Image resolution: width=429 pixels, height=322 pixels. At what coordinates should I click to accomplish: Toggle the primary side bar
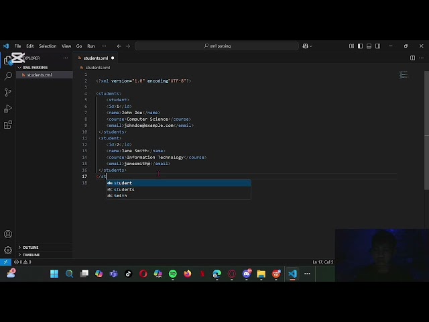coord(361,46)
